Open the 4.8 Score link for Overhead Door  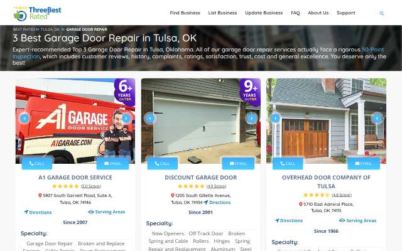pyautogui.click(x=342, y=195)
